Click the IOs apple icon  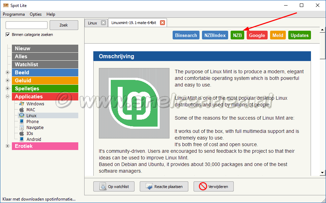(x=22, y=133)
